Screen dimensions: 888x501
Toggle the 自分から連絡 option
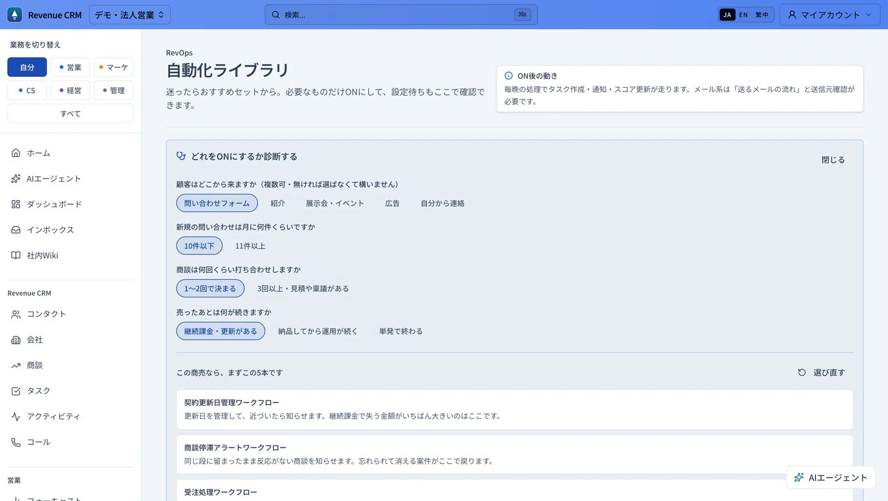tap(442, 203)
